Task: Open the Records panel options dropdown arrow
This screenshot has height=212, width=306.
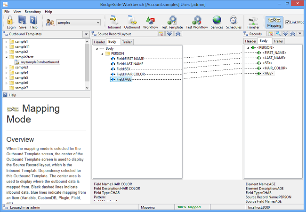Action: point(300,34)
